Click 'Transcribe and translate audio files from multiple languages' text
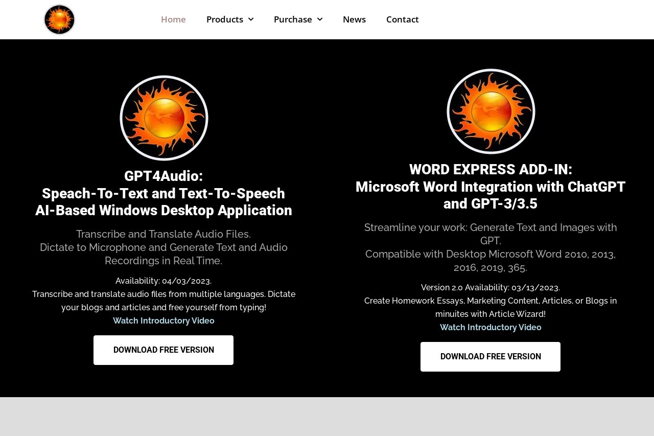The image size is (654, 436). pos(163,301)
